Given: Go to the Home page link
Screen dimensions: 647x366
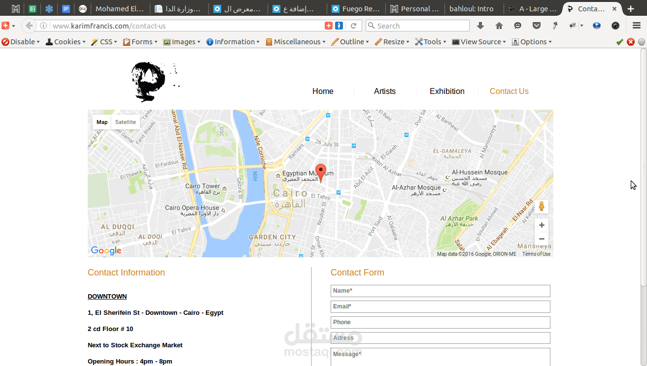Looking at the screenshot, I should coord(323,91).
